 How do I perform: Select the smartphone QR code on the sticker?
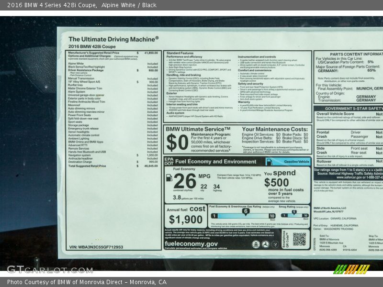point(299,239)
